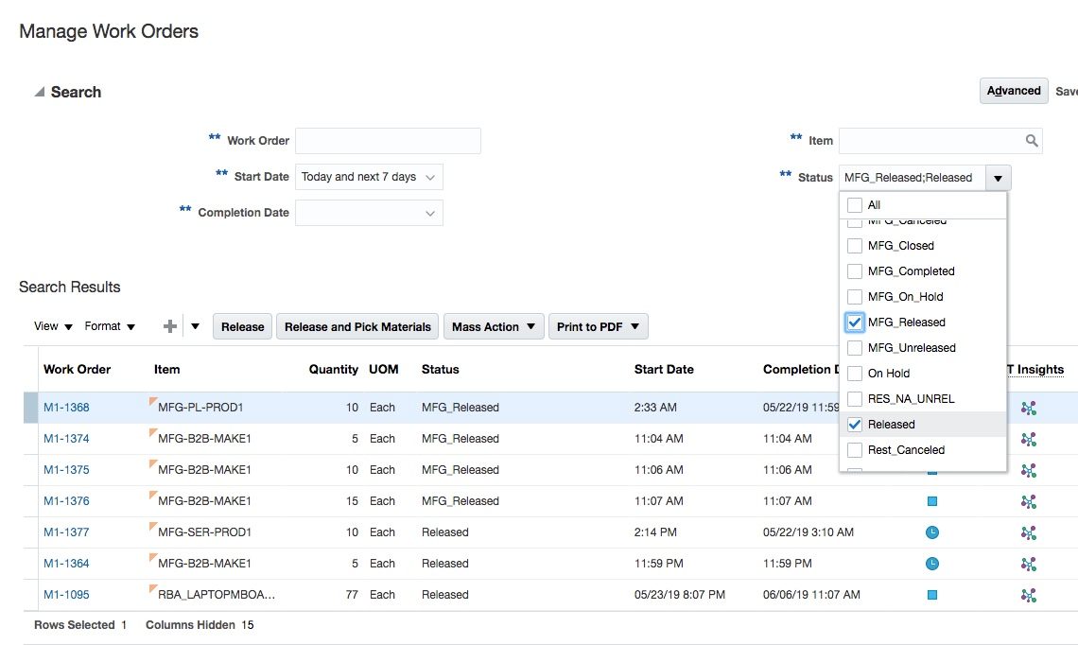The image size is (1078, 645).
Task: Click the orange flag on MFG-SER-PROD1
Action: coord(153,527)
